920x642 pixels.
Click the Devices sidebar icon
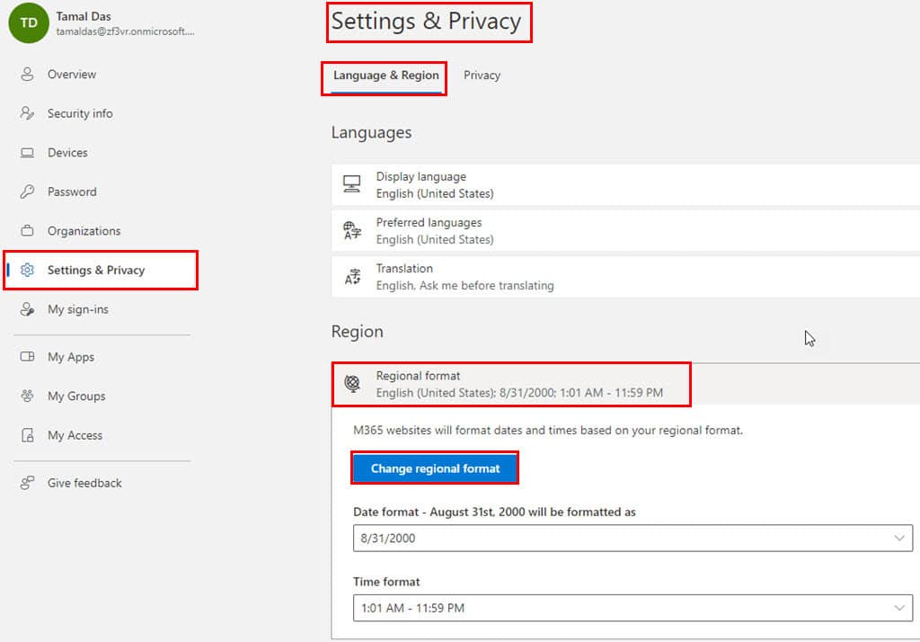(30, 152)
